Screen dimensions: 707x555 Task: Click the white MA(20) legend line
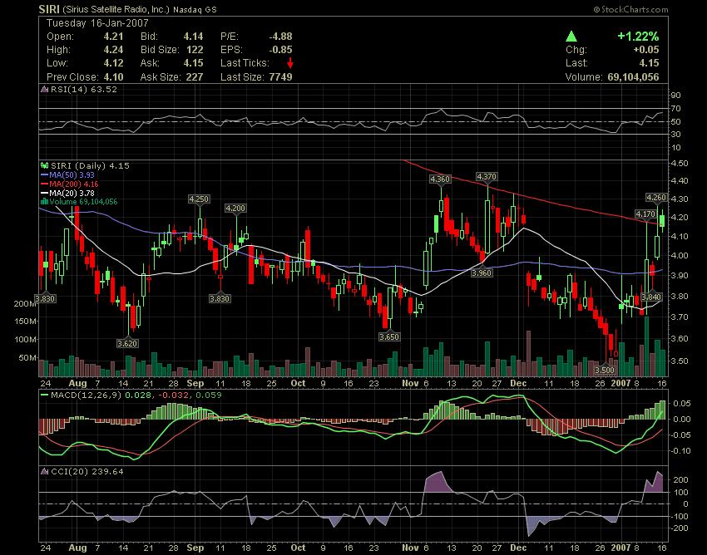click(x=44, y=193)
